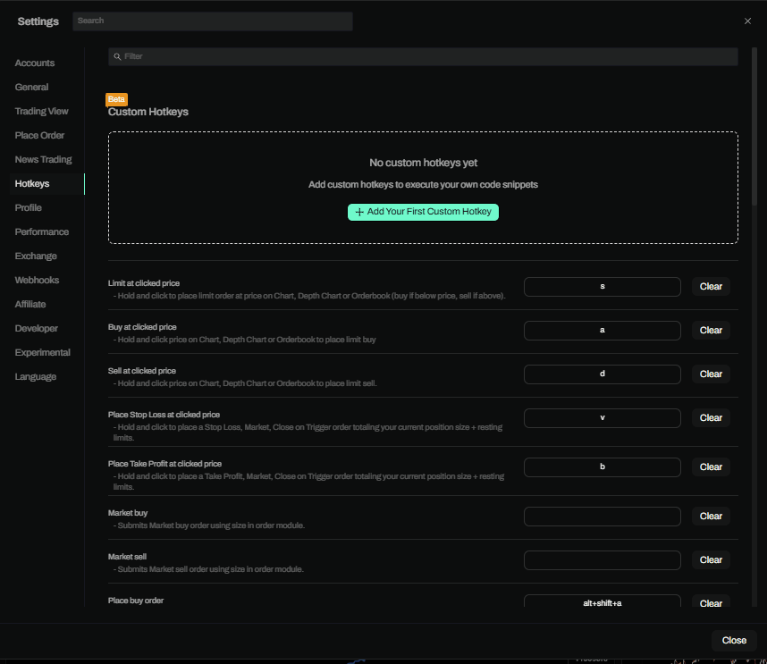
Task: Set a hotkey in the Market buy field
Action: click(x=602, y=516)
